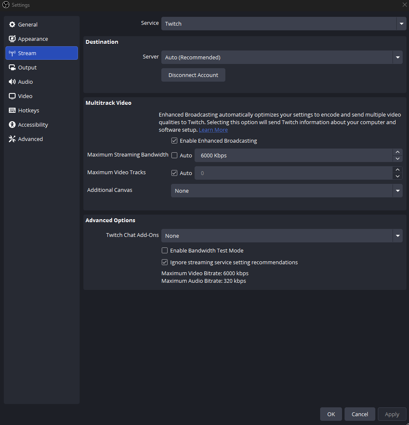Increase Maximum Streaming Bandwidth with up arrow
This screenshot has width=409, height=425.
click(x=398, y=152)
